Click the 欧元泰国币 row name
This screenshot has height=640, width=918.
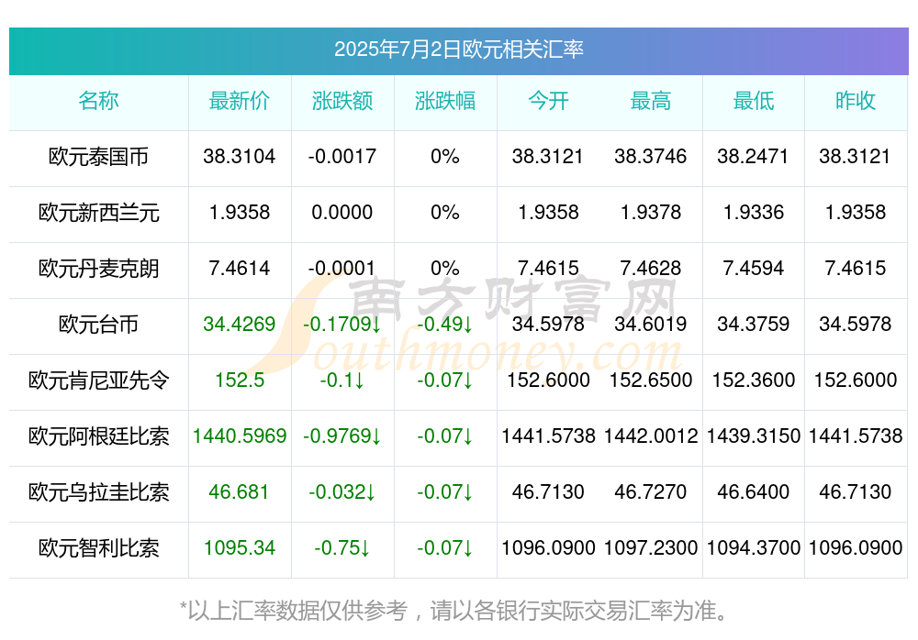coord(98,157)
